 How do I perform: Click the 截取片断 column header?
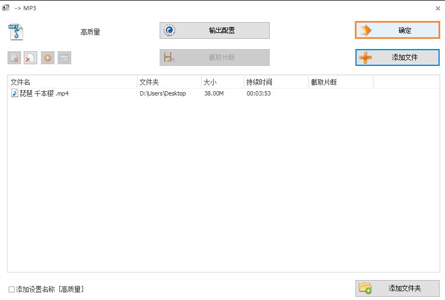coord(341,83)
